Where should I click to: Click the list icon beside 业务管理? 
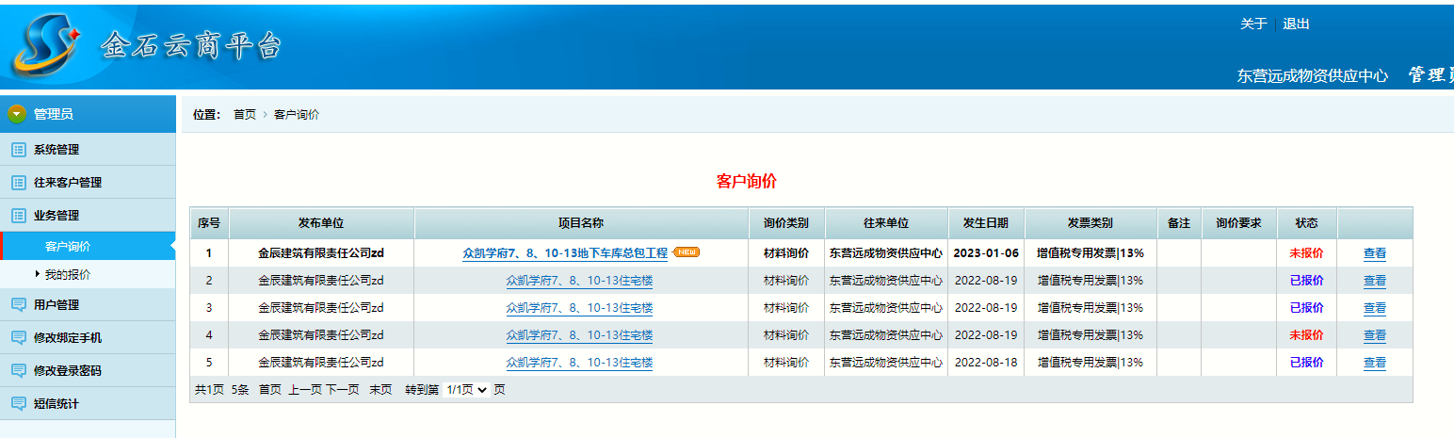[x=18, y=216]
